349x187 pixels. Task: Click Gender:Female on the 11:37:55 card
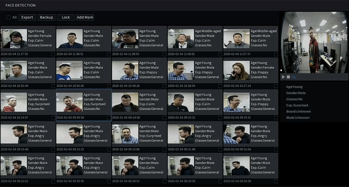(x=40, y=36)
